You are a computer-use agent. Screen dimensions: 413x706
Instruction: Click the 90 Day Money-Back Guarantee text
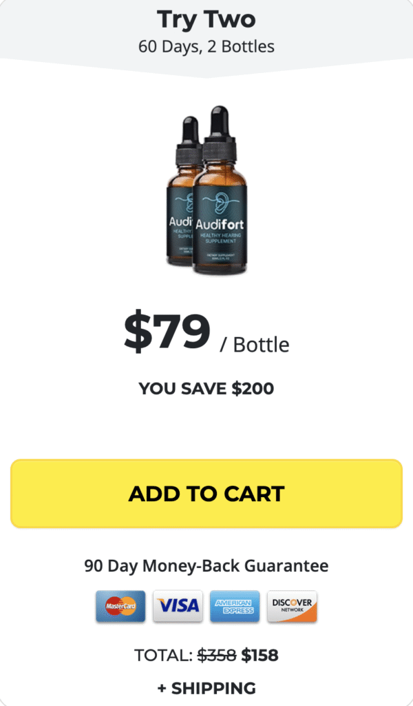(206, 565)
